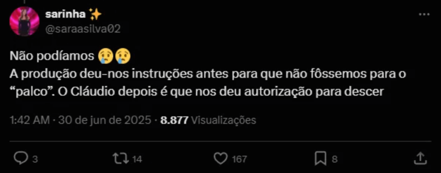This screenshot has width=441, height=173.
Task: Click the reply count number 3
Action: coord(35,160)
